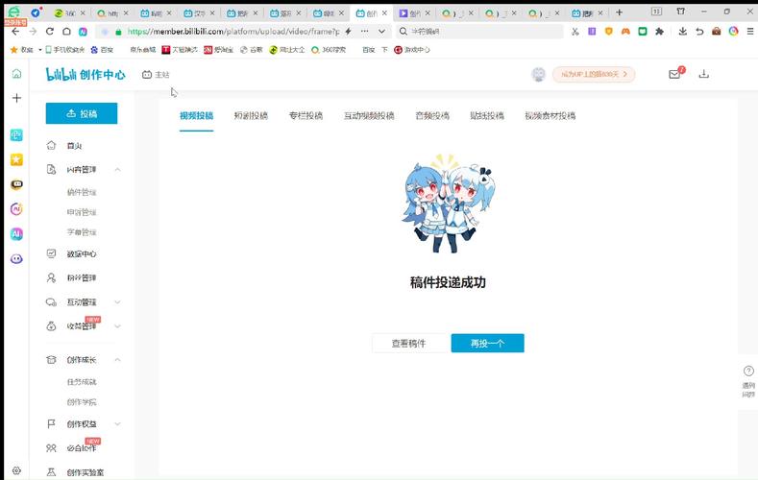Switch to the 视频素材投稿 tab
The height and width of the screenshot is (480, 758).
click(550, 115)
